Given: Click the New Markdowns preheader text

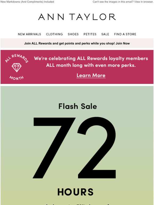Looking at the screenshot, I should 27,2.
